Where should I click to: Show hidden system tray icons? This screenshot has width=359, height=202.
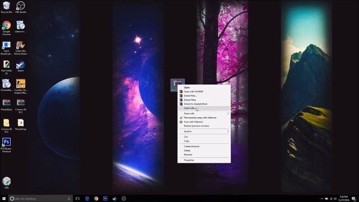tap(321, 199)
